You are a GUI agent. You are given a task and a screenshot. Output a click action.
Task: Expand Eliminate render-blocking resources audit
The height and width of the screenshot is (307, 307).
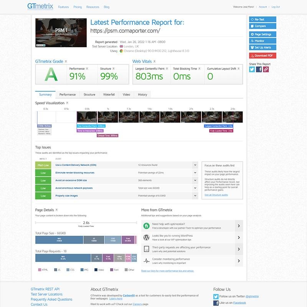pyautogui.click(x=195, y=173)
